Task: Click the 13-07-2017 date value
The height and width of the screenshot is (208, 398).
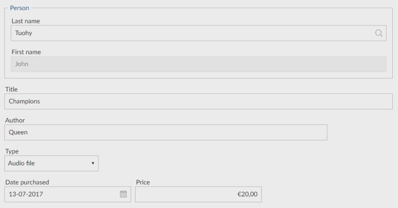Action: pos(26,194)
